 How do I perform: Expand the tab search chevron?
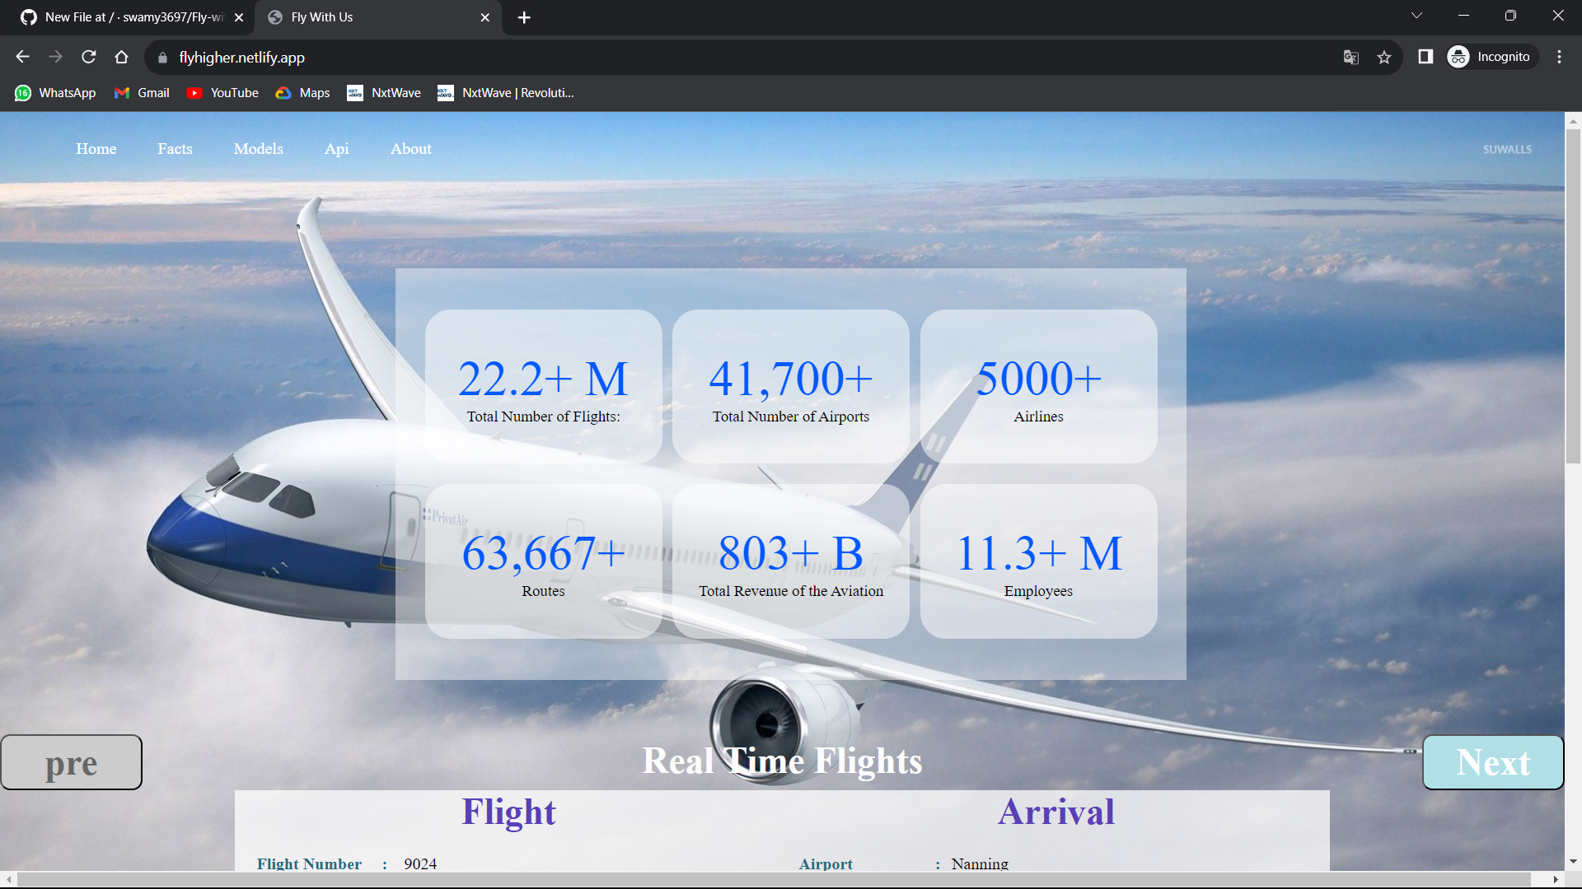(1416, 16)
